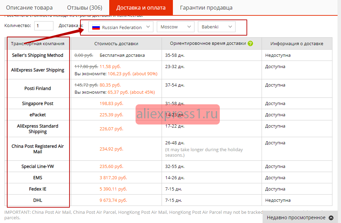
Task: Click the green question mark help icon
Action: (250, 43)
